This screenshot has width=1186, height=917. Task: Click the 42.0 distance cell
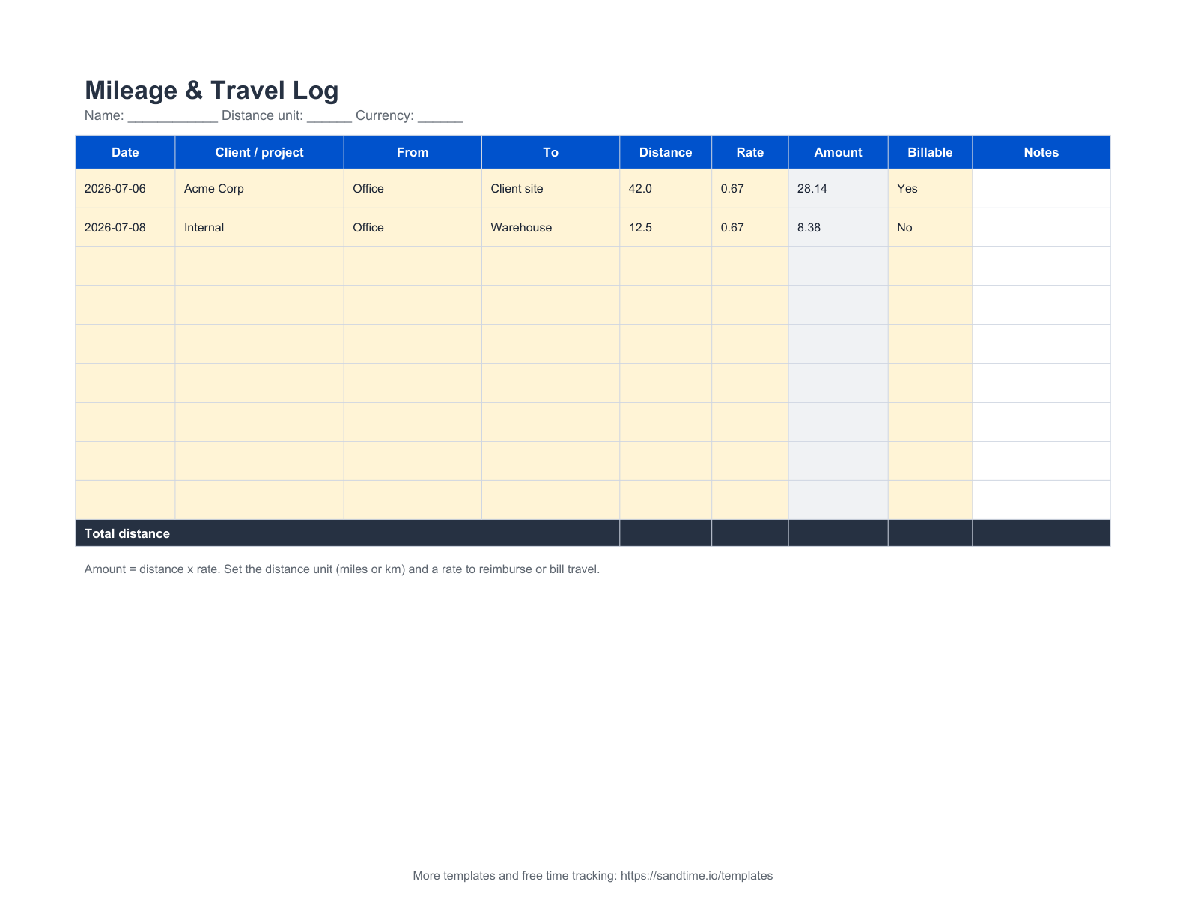(x=666, y=189)
